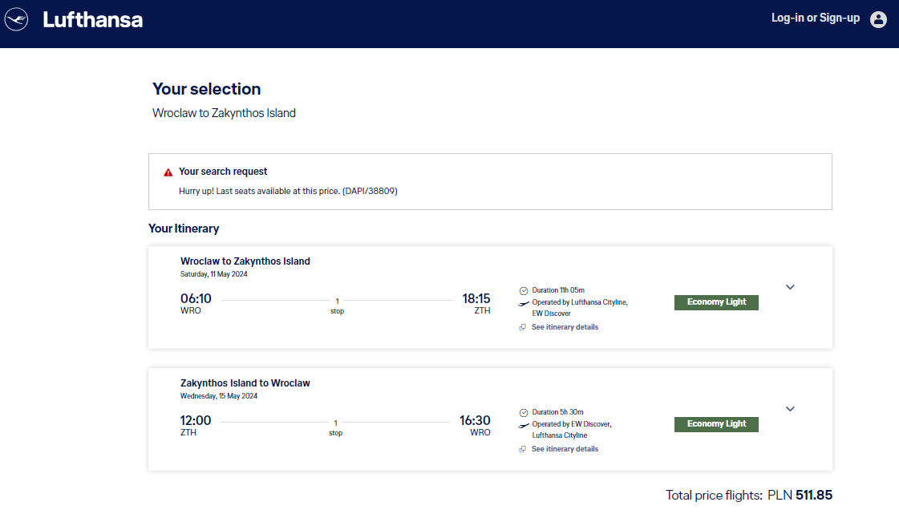
Task: Expand the Zakynthos Island to Wroclaw flight card
Action: click(x=790, y=409)
